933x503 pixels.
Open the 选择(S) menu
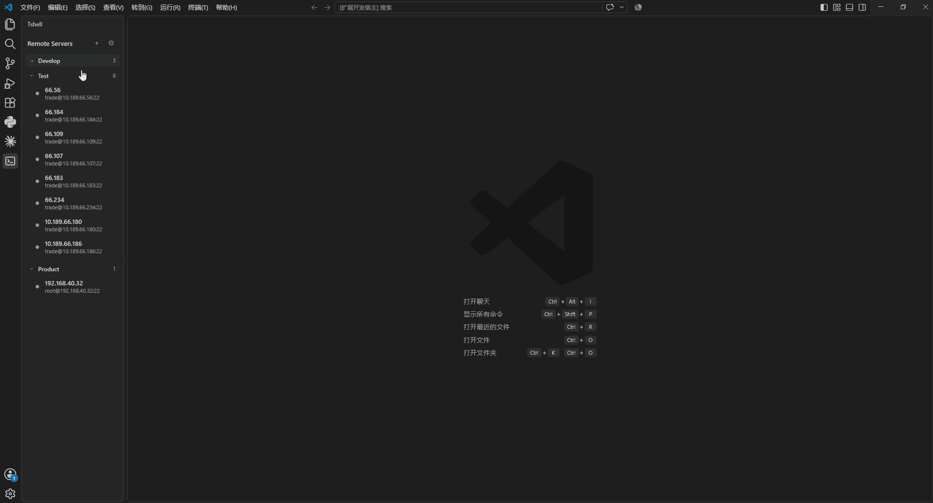pyautogui.click(x=85, y=7)
